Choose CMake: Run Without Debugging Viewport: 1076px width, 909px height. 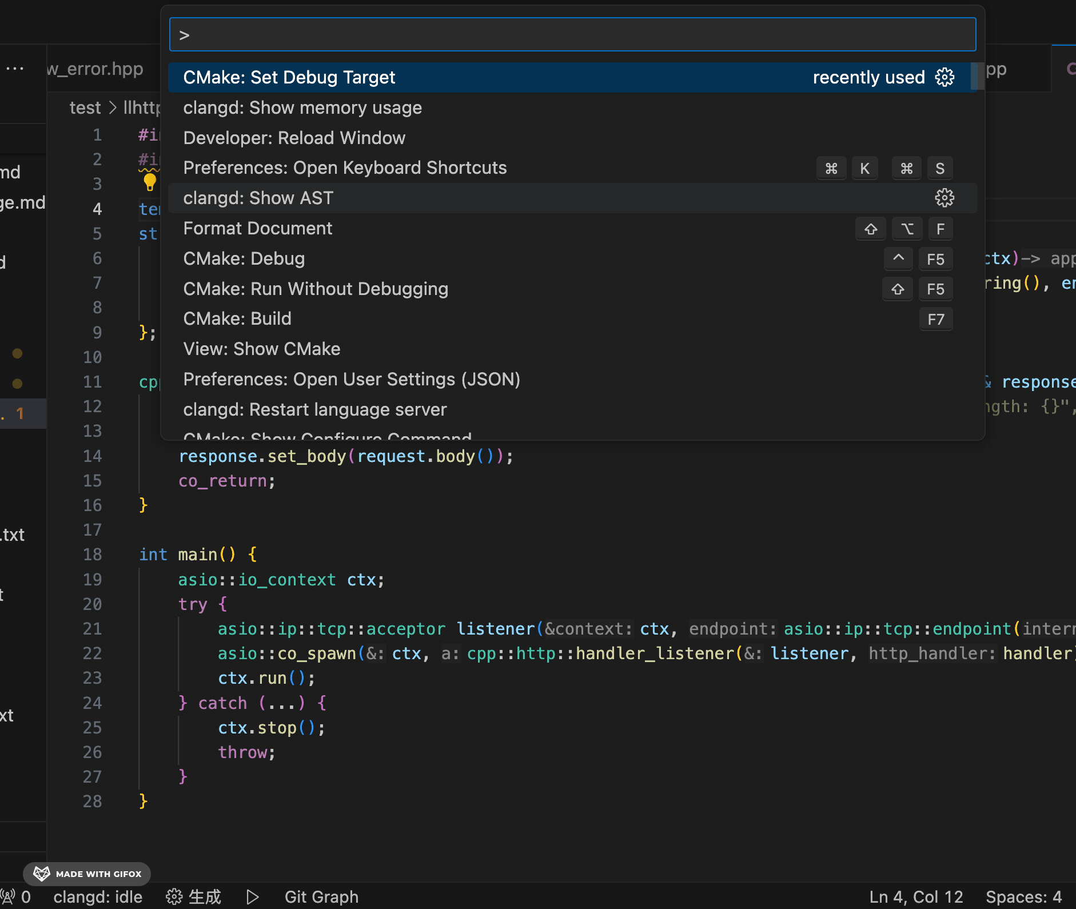tap(573, 289)
